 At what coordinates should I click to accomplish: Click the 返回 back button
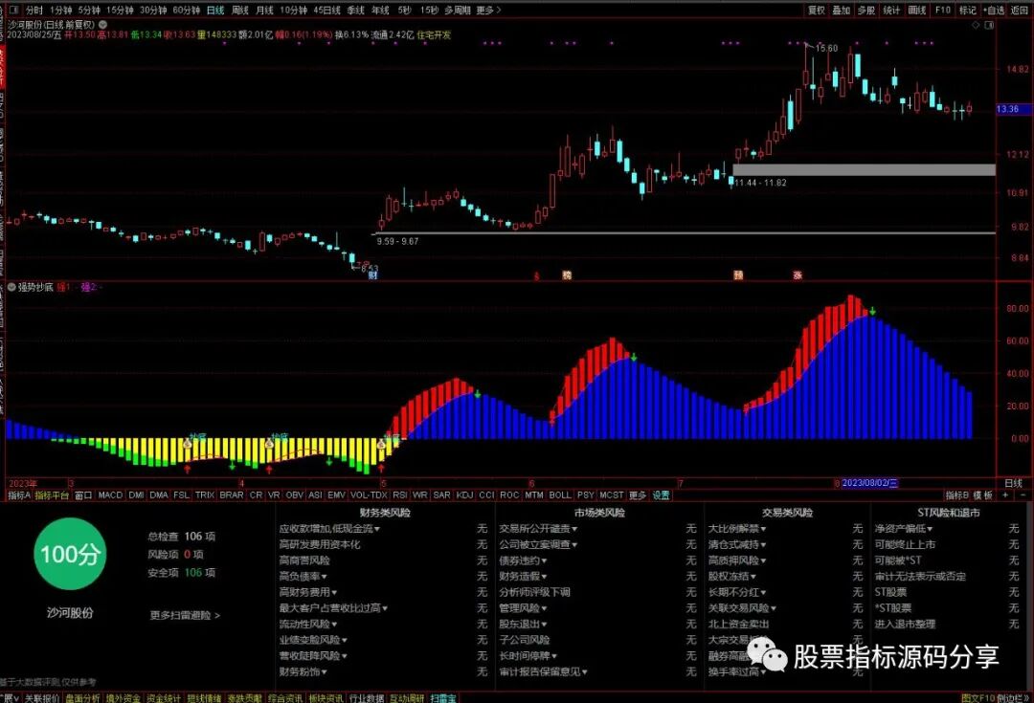1020,10
